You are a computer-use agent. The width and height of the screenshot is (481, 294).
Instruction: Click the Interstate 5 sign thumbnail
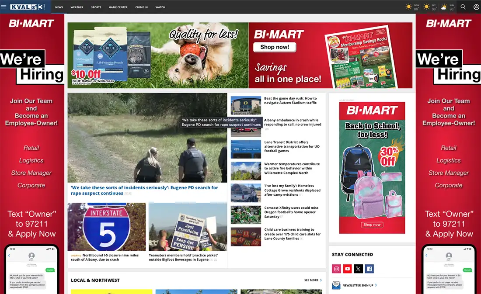pyautogui.click(x=107, y=227)
